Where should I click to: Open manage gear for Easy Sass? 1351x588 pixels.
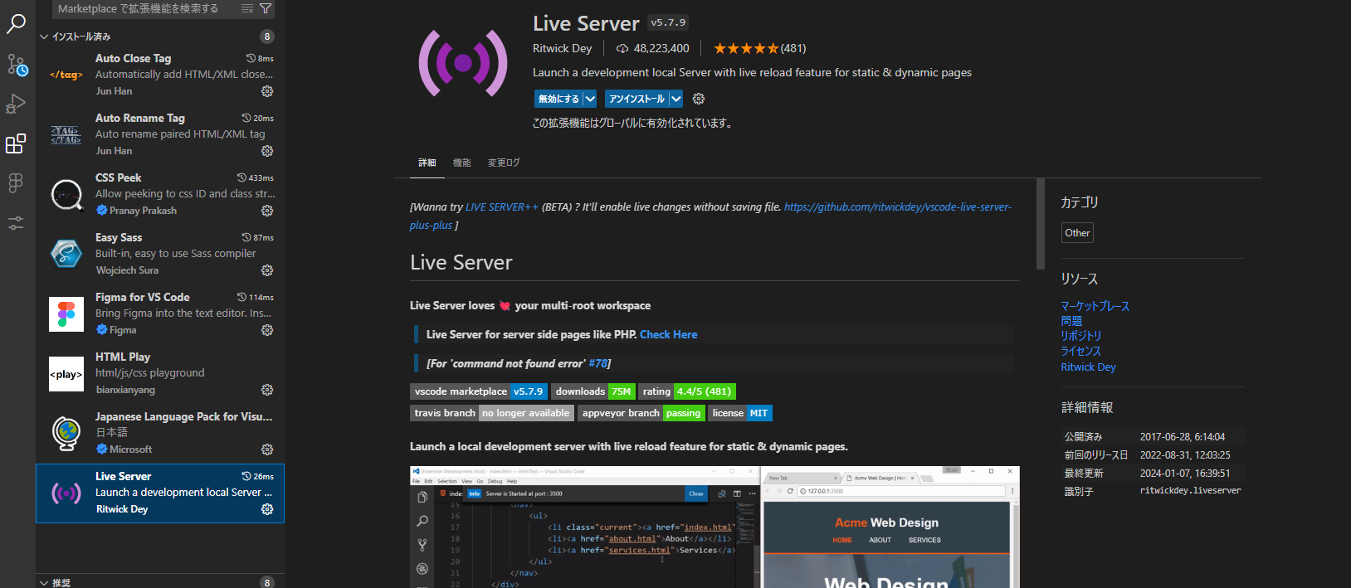[x=267, y=270]
